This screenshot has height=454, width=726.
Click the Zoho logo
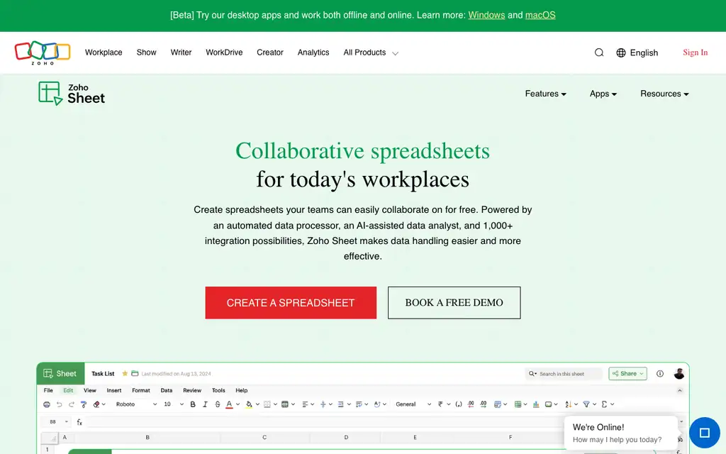coord(42,52)
